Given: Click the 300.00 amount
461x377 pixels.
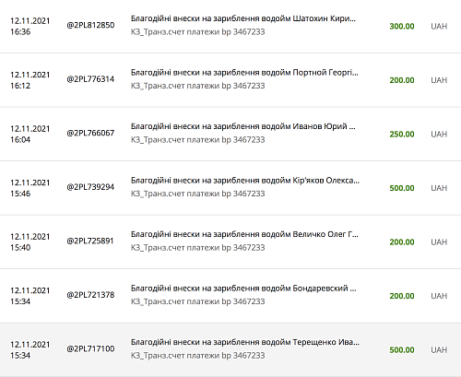Looking at the screenshot, I should [x=402, y=27].
